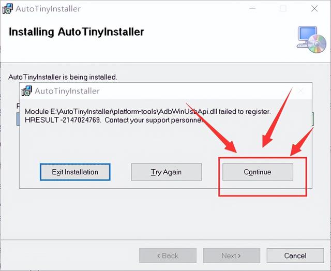
Task: Click the error dialog's title bar icon
Action: coord(27,91)
